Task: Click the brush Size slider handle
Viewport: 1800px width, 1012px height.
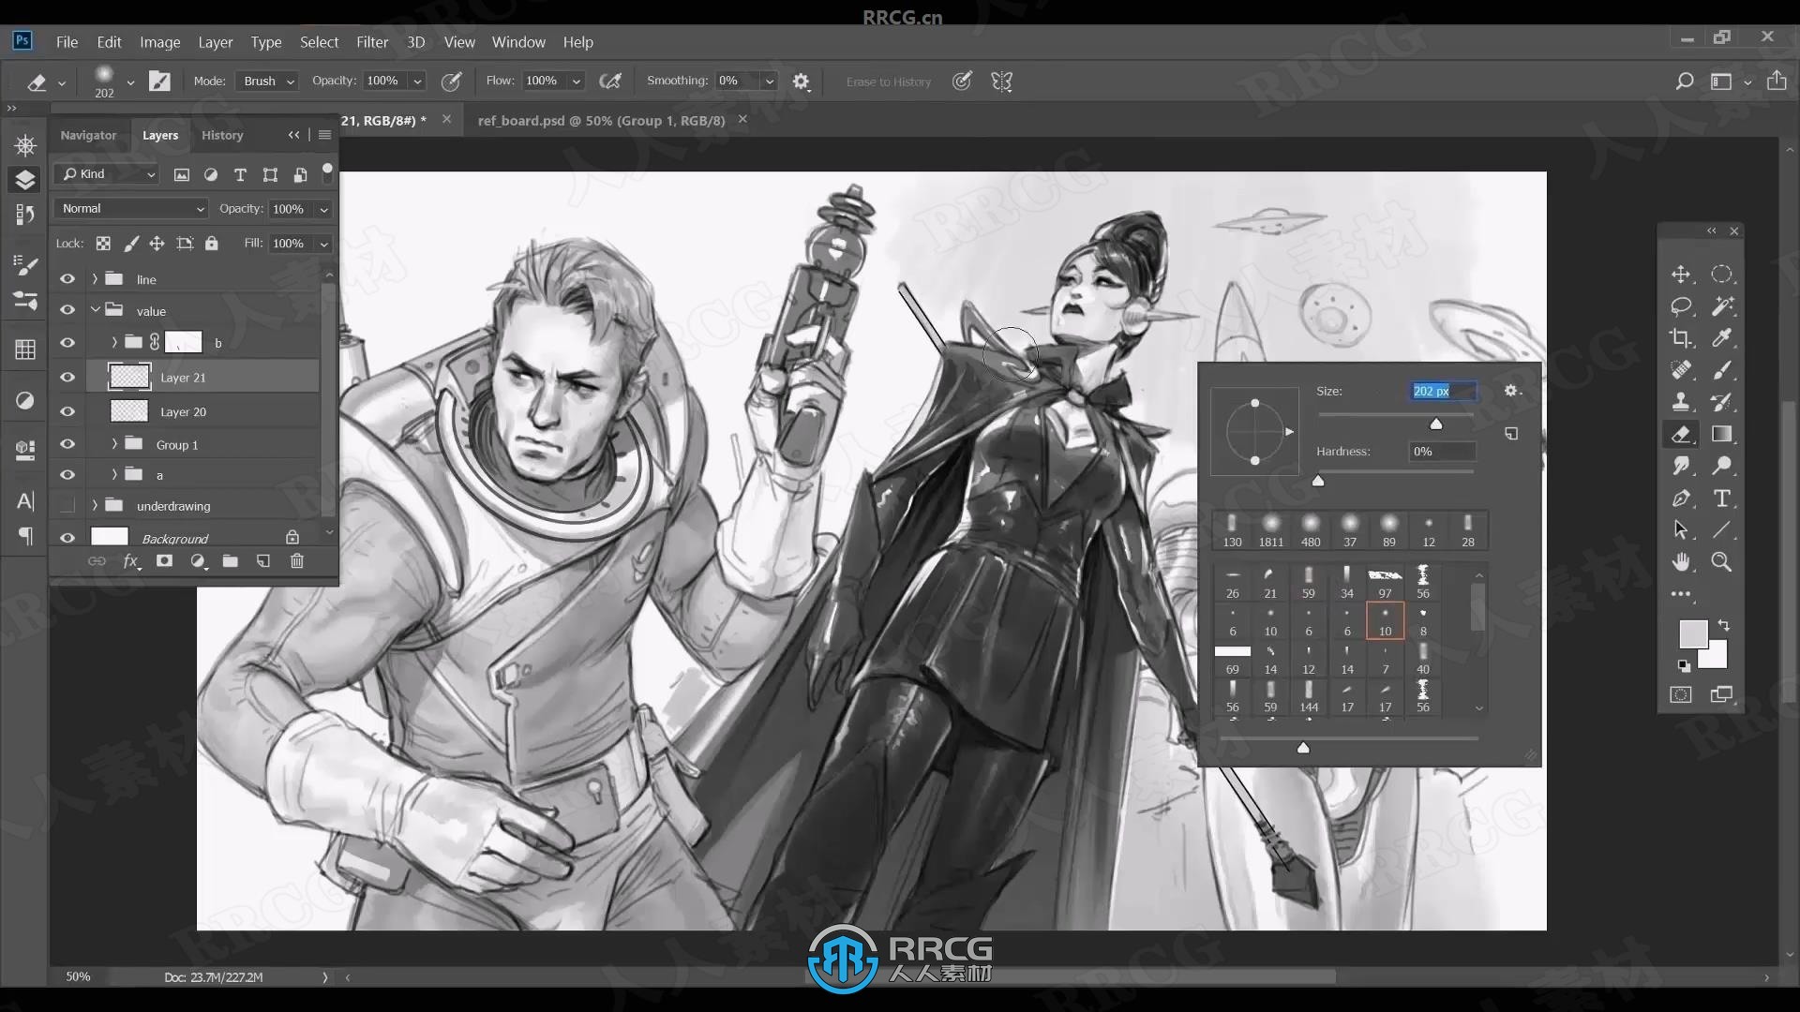Action: (1435, 424)
